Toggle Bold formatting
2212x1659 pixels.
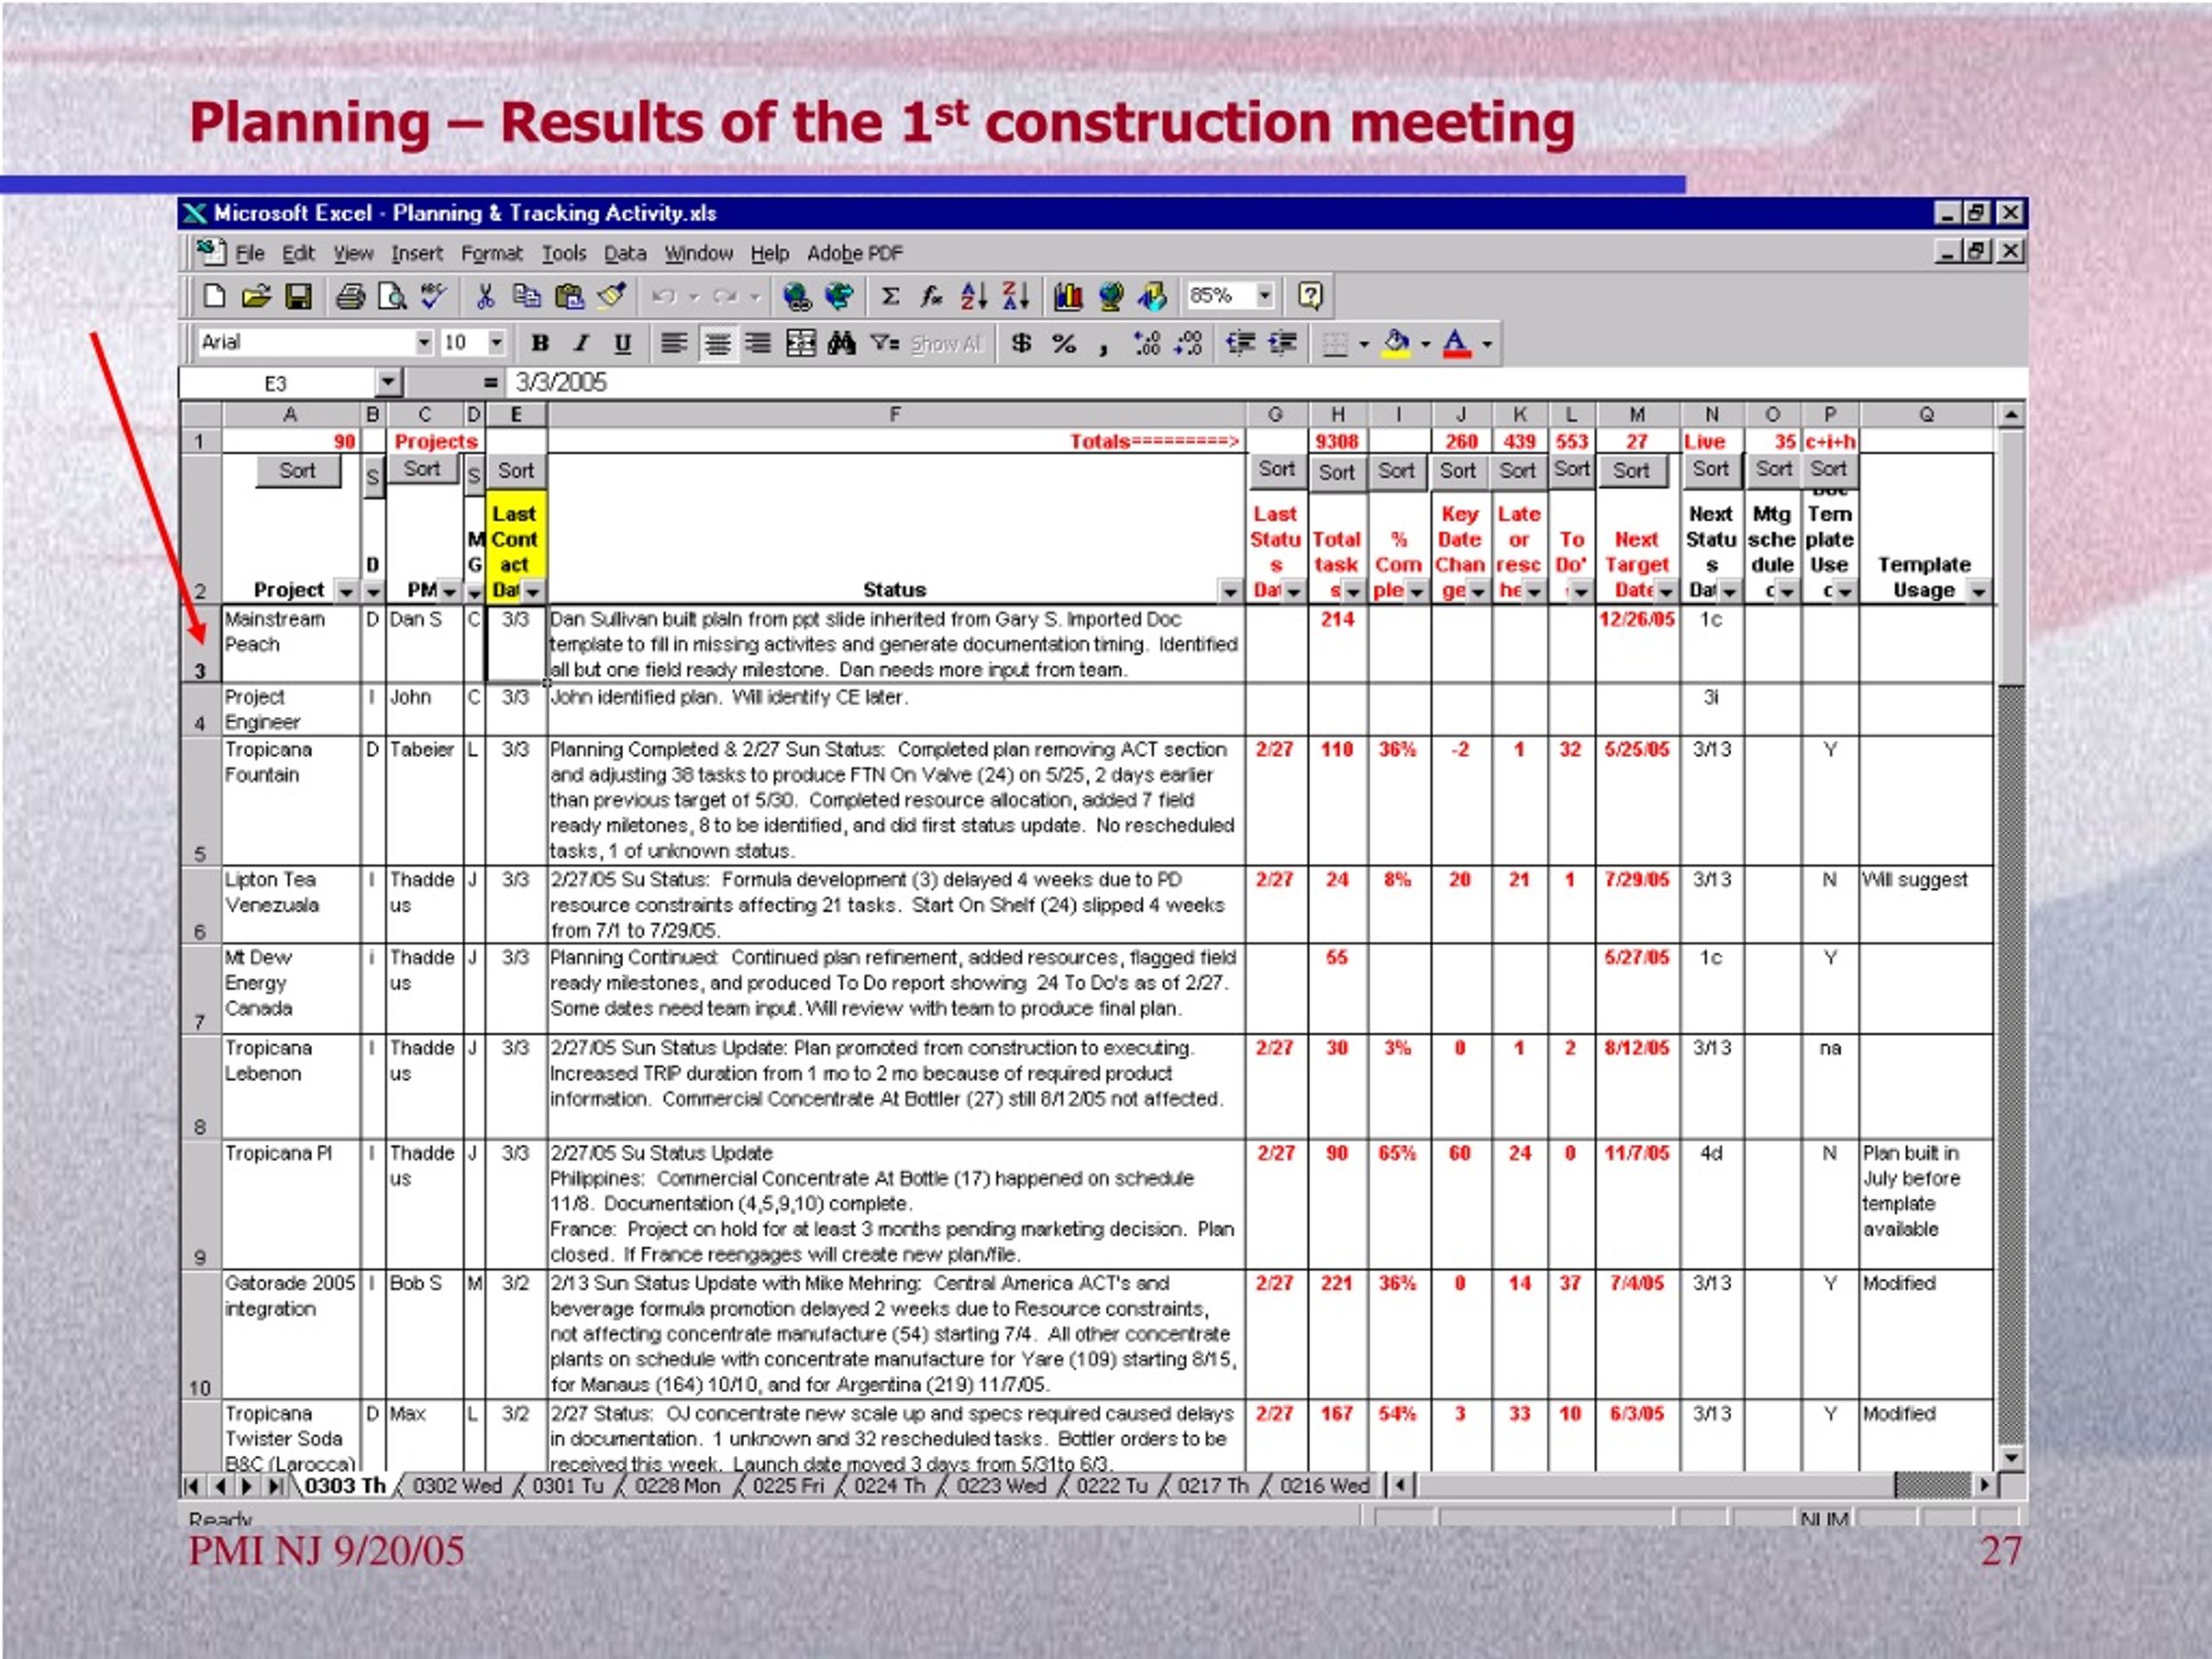click(x=540, y=344)
